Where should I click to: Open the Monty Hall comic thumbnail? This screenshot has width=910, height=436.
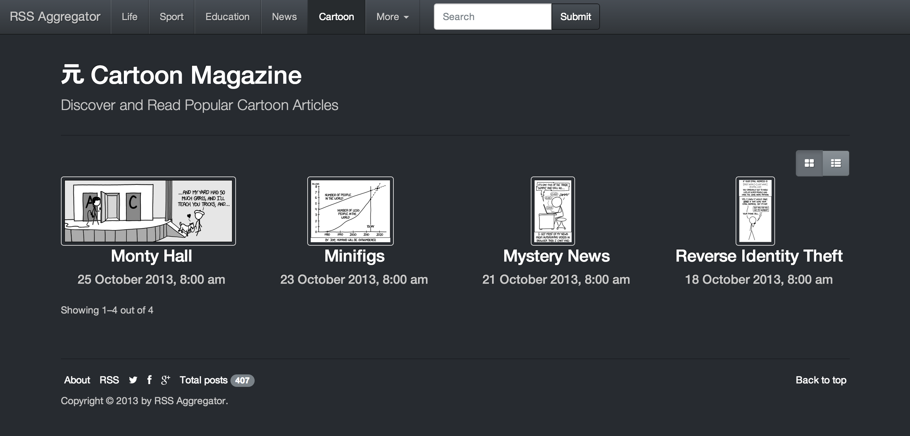coord(148,211)
